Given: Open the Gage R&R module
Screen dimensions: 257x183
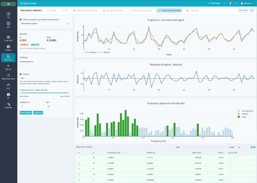Looking at the screenshot, I should click(8, 38).
